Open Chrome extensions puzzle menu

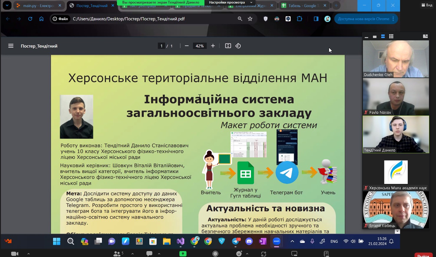(300, 19)
